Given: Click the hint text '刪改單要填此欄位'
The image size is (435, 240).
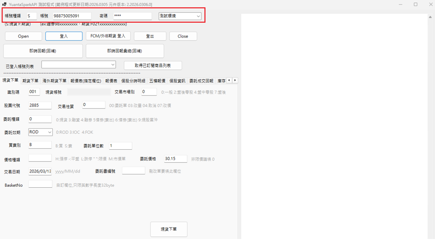Looking at the screenshot, I should coord(165,171).
